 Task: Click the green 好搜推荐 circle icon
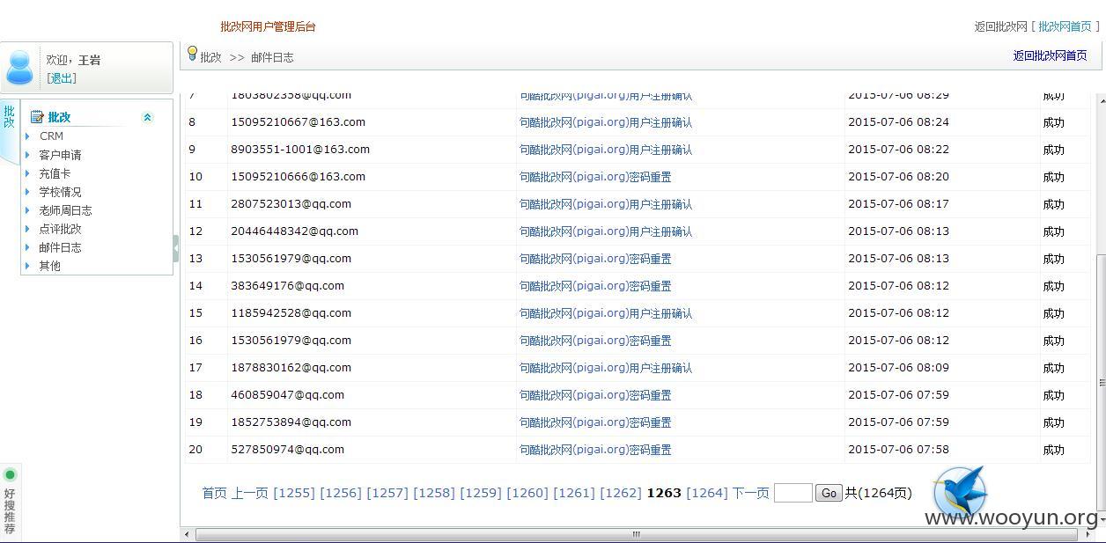10,475
